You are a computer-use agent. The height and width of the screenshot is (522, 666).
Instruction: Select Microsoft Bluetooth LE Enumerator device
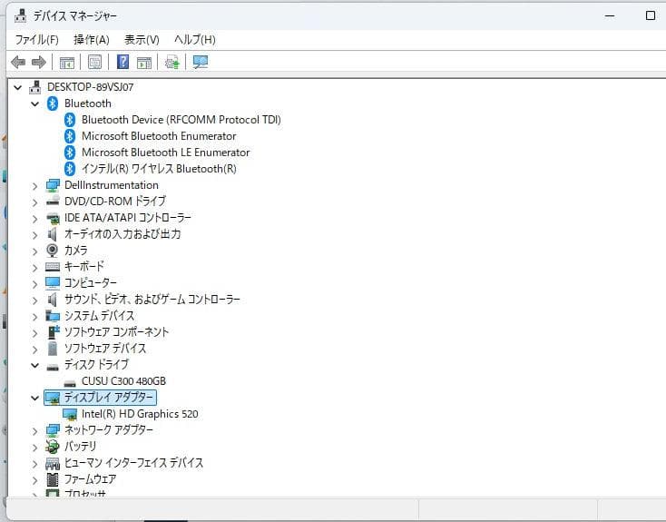166,153
